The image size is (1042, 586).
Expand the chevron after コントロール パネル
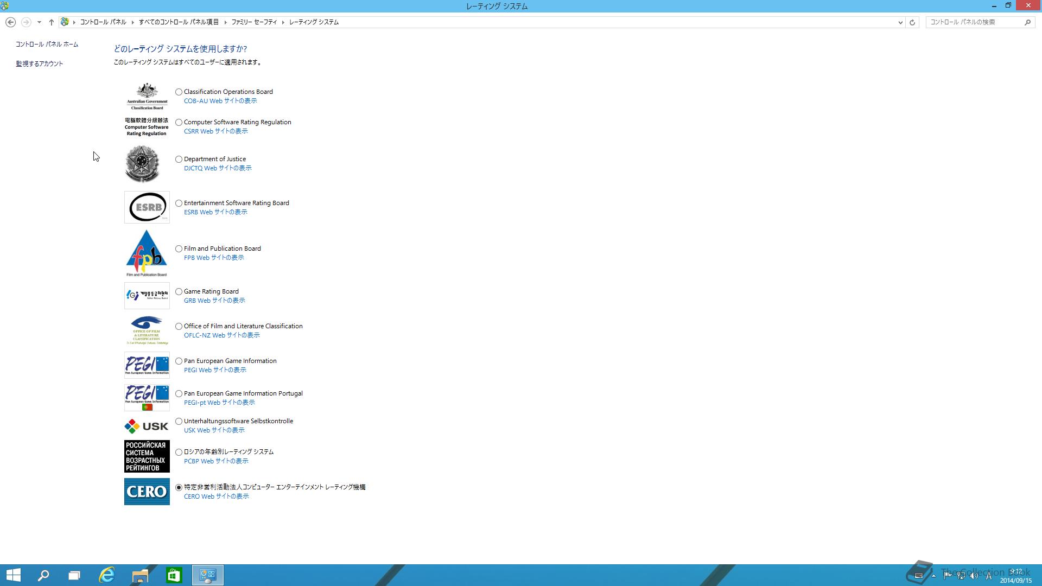pyautogui.click(x=132, y=22)
